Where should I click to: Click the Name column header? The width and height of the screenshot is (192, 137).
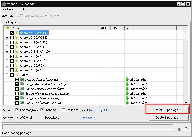click(50, 28)
